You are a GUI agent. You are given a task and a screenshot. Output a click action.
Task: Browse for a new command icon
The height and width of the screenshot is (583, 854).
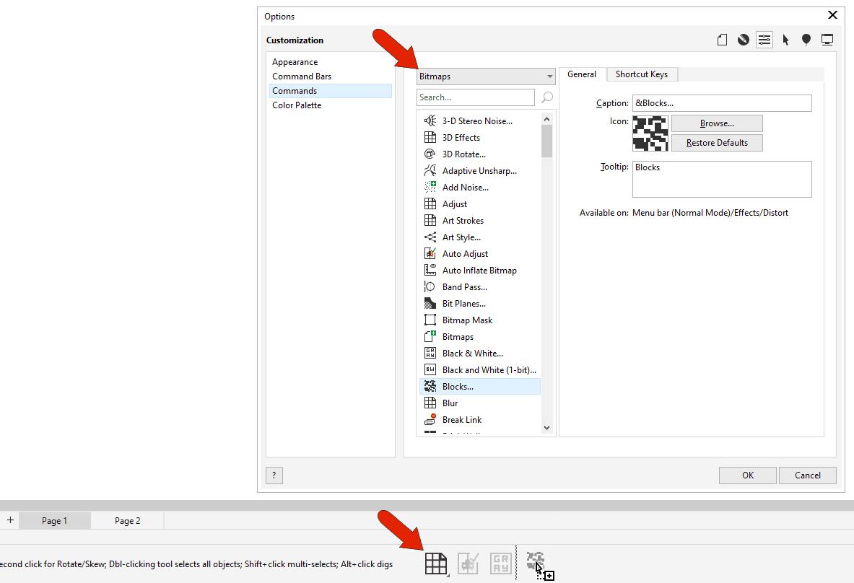tap(715, 123)
